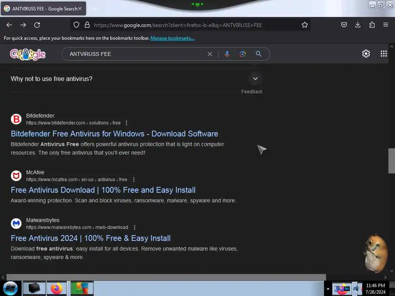Image resolution: width=395 pixels, height=296 pixels.
Task: Open McAfee Free Antivirus Download result
Action: [103, 190]
